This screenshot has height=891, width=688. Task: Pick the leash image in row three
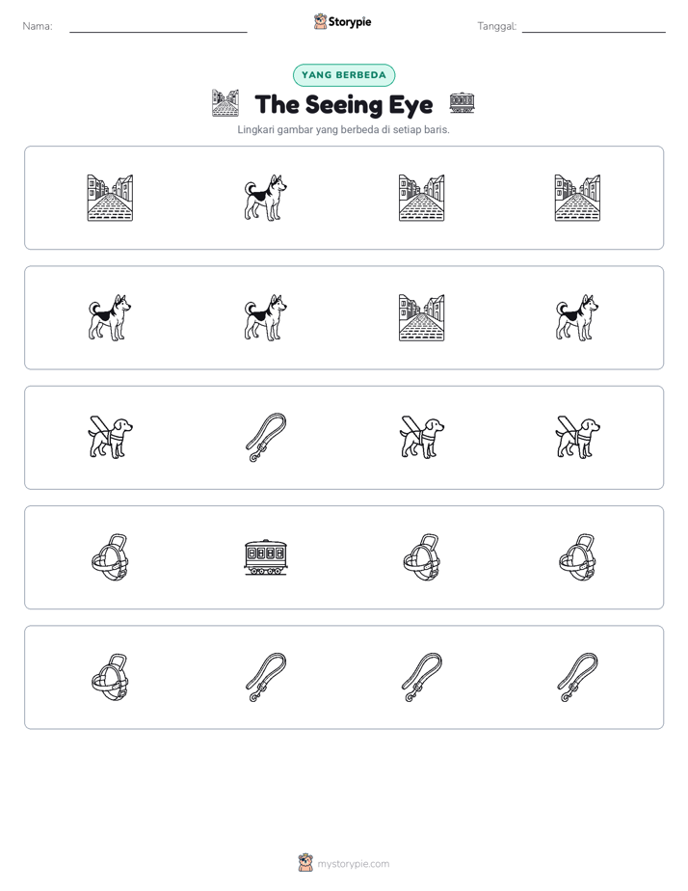coord(266,438)
